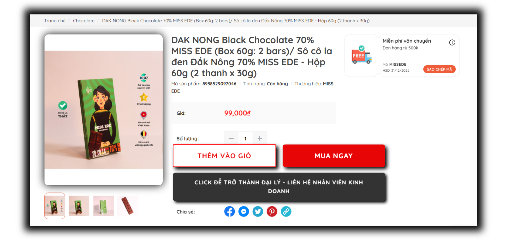507x240 pixels.
Task: Open Chocolate breadcrumb category
Action: pos(84,21)
